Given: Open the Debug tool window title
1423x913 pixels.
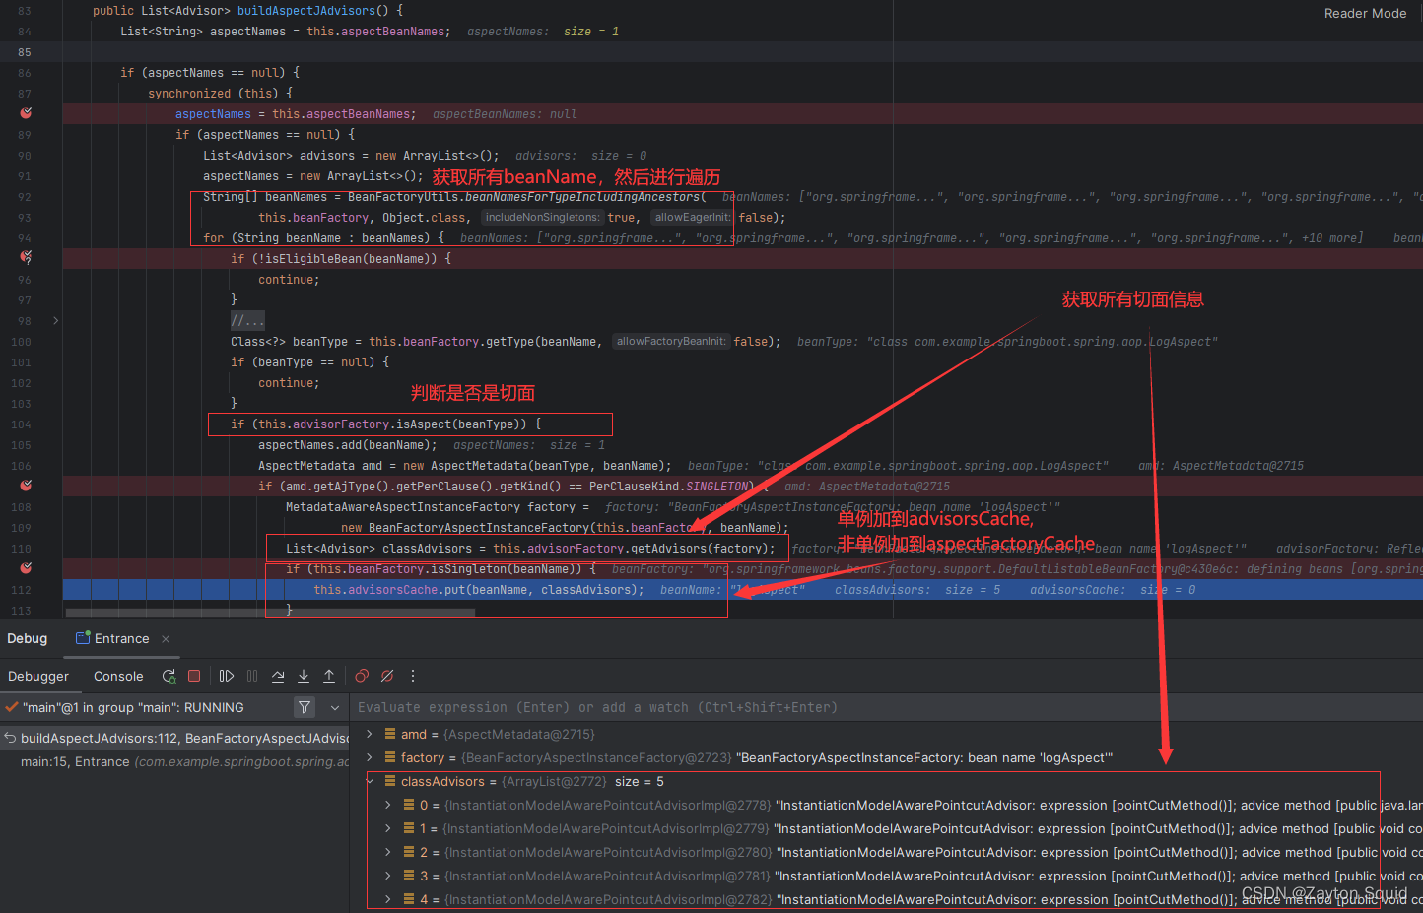Looking at the screenshot, I should [28, 638].
